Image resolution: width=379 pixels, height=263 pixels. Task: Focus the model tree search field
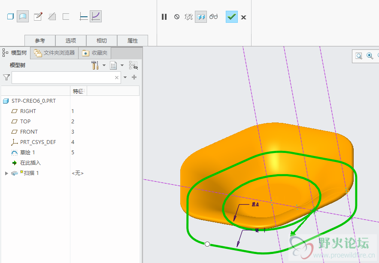coord(66,77)
